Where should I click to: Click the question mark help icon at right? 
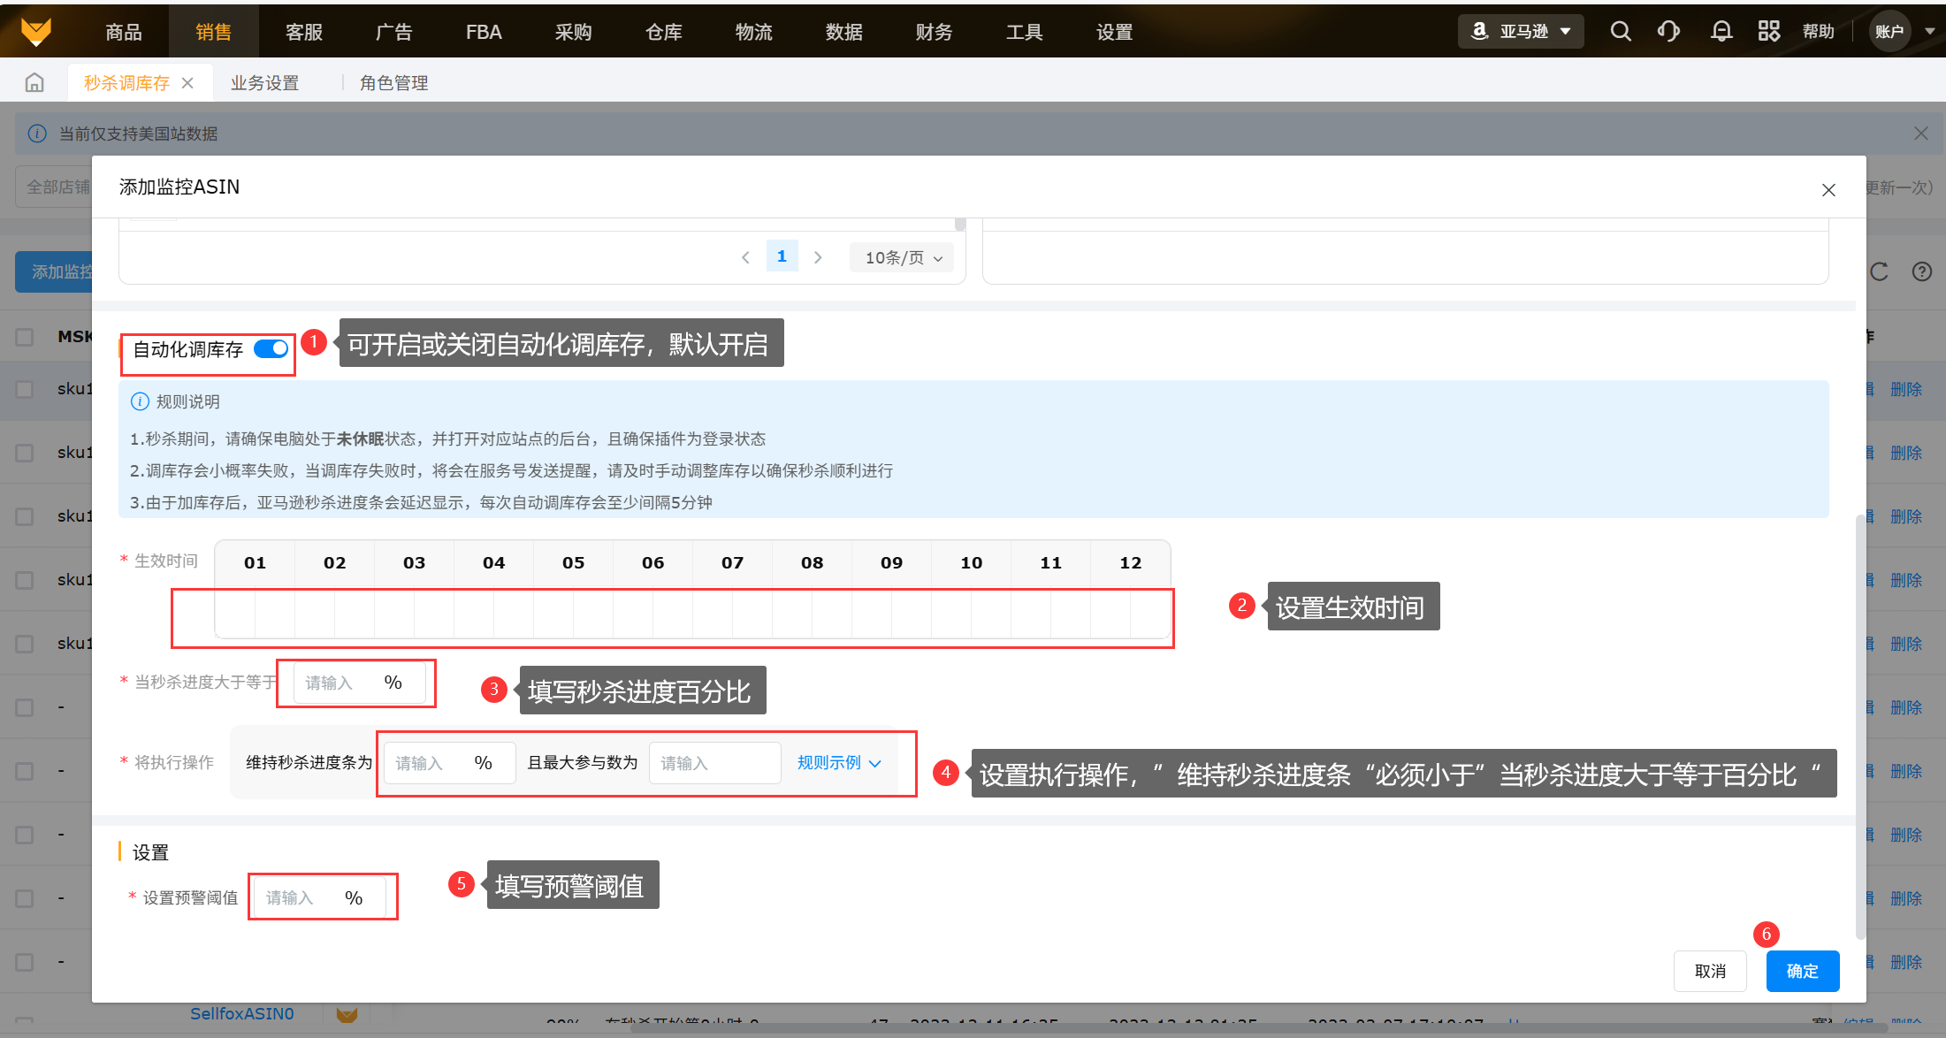click(x=1921, y=272)
